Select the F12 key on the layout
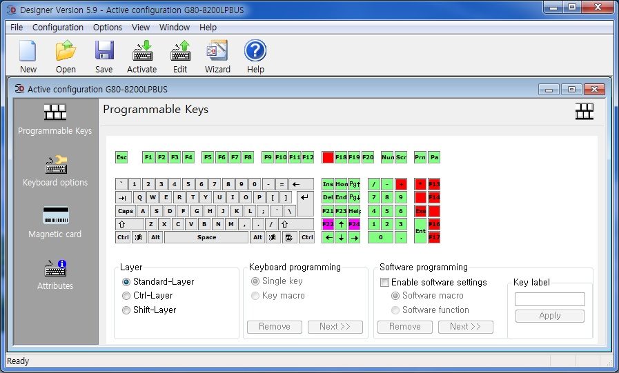 [x=308, y=157]
